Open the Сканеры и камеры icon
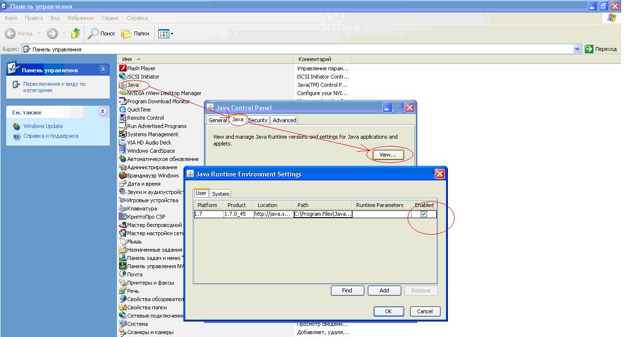Viewport: 624px width, 337px height. click(x=123, y=332)
